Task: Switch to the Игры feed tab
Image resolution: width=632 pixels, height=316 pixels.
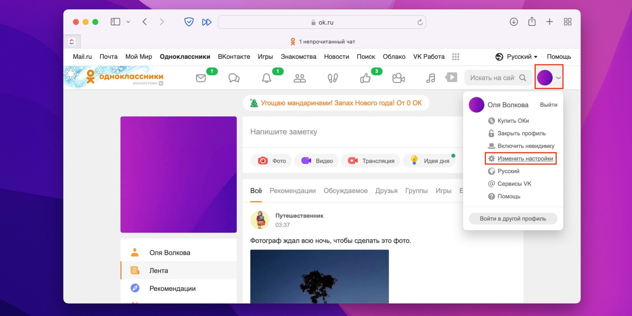Action: pos(443,191)
